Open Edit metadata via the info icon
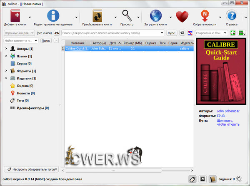The image size is (250, 186). 53,16
